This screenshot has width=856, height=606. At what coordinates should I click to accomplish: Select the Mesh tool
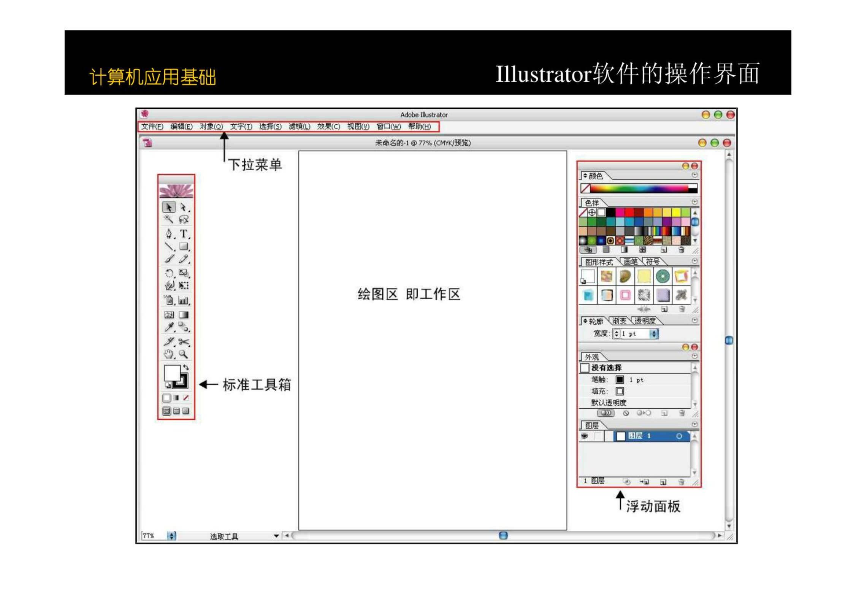[169, 314]
